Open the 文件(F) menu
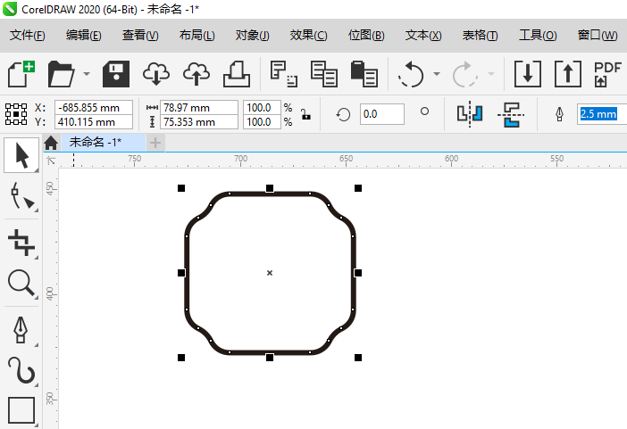The image size is (627, 429). [x=27, y=35]
